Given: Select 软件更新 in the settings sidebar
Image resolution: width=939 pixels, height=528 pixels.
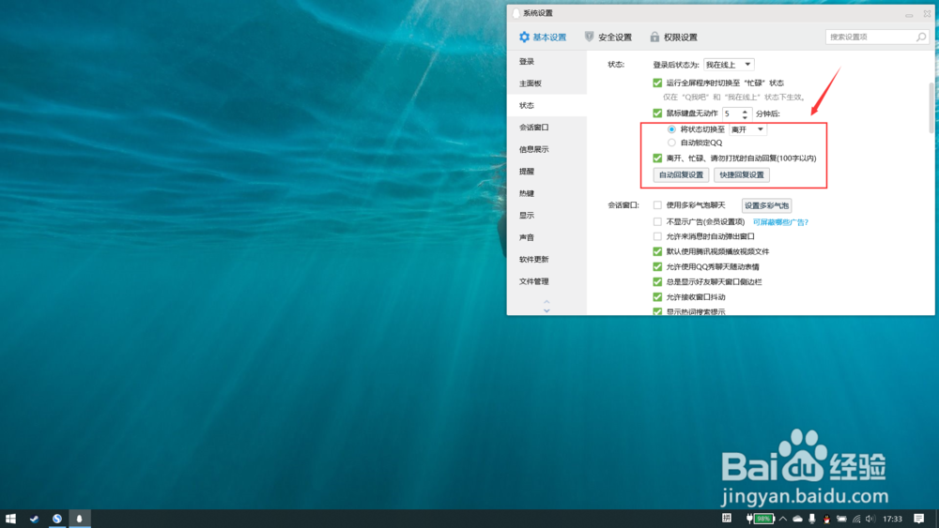Looking at the screenshot, I should click(x=546, y=260).
